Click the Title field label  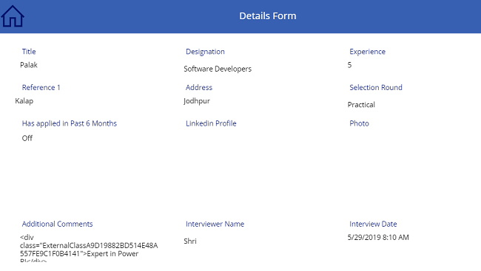coord(29,52)
